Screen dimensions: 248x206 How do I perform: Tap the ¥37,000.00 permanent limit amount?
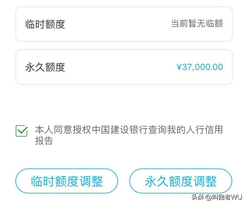(x=200, y=67)
